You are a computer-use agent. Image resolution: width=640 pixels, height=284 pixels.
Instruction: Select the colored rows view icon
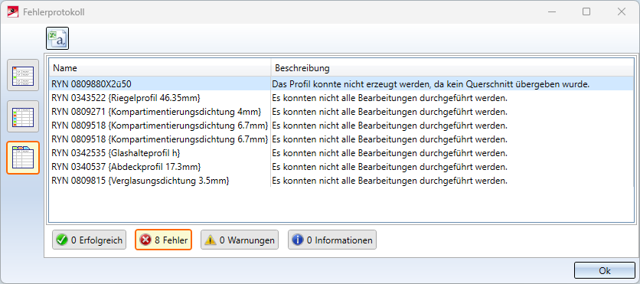point(23,116)
